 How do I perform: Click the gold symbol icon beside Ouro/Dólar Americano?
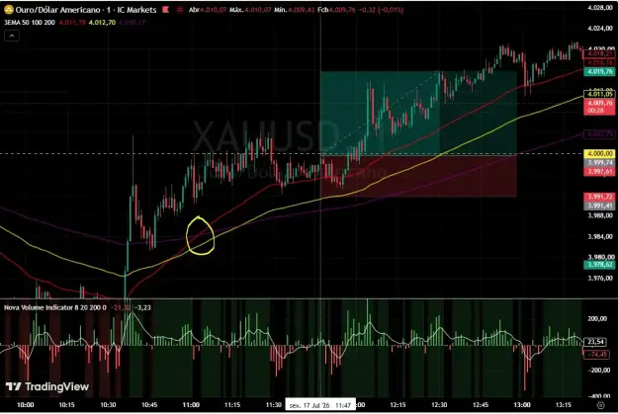(x=8, y=10)
